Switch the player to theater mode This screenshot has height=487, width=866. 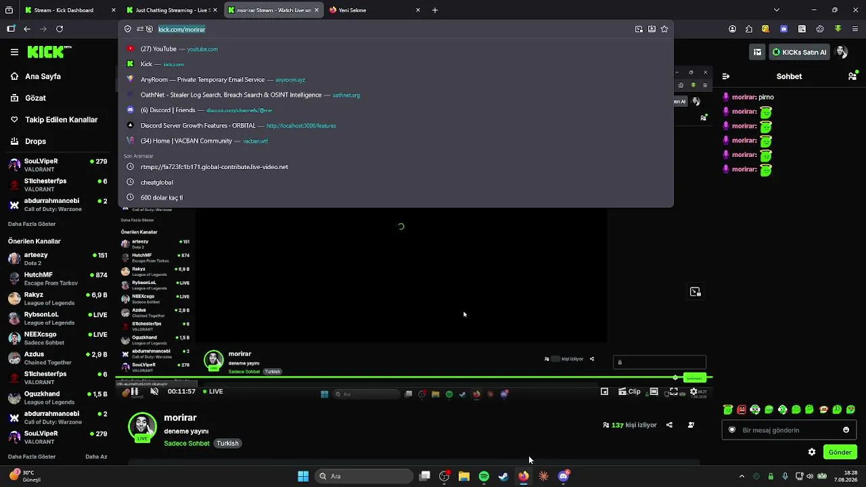pyautogui.click(x=654, y=392)
